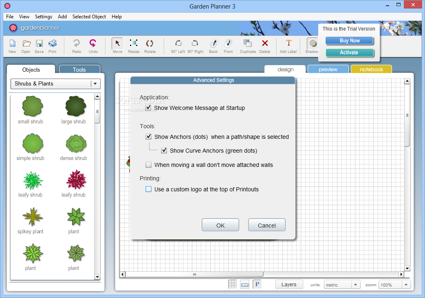Click canvas horizontal scroll right arrow
Viewport: 425px width, 298px height.
coord(401,274)
